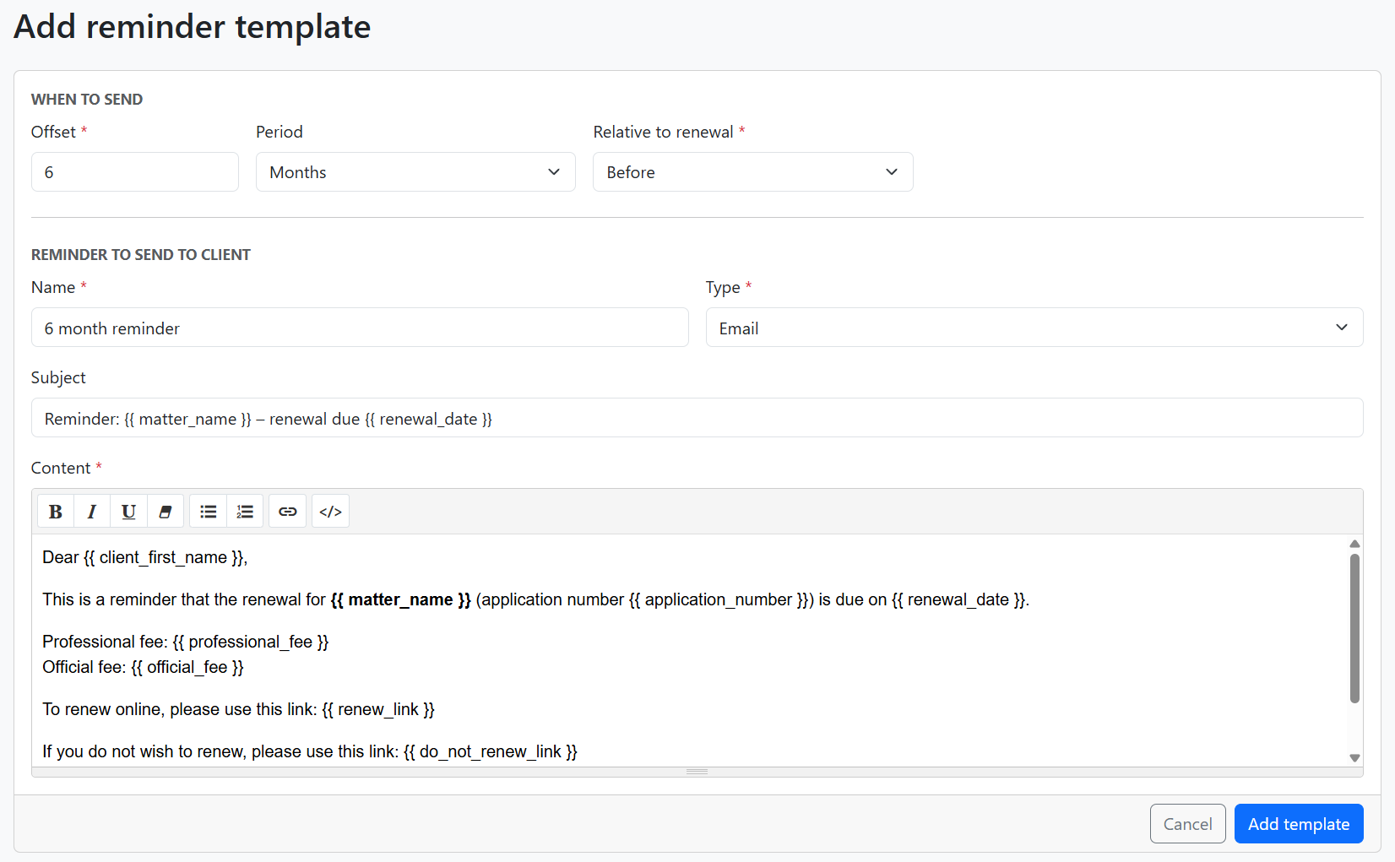Open the insert link tool
This screenshot has width=1395, height=862.
287,511
